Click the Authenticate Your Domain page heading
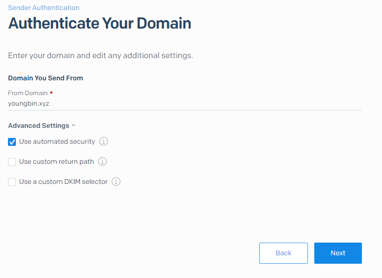 (x=99, y=23)
